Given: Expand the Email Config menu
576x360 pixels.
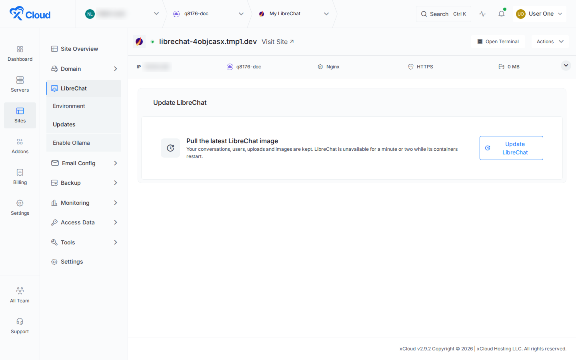Looking at the screenshot, I should tap(84, 163).
